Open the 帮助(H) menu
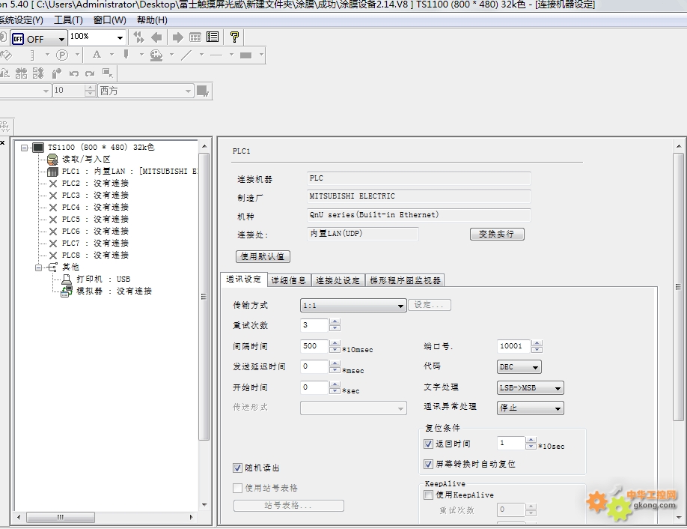 point(152,19)
